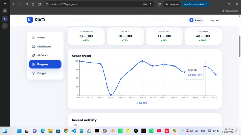Open Snapchat from the taskbar
Screen dimensions: 241x135
tap(128, 131)
